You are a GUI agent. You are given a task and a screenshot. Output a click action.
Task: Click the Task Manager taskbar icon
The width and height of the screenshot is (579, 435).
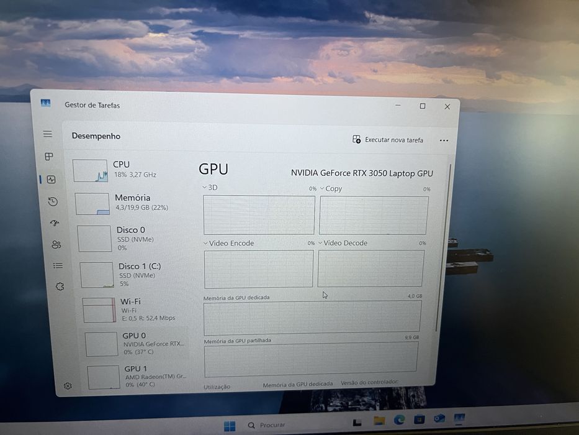(x=459, y=418)
